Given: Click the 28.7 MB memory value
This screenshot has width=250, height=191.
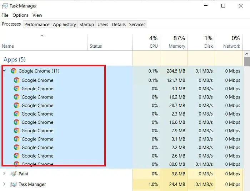Looking at the screenshot, I should pos(177,106).
